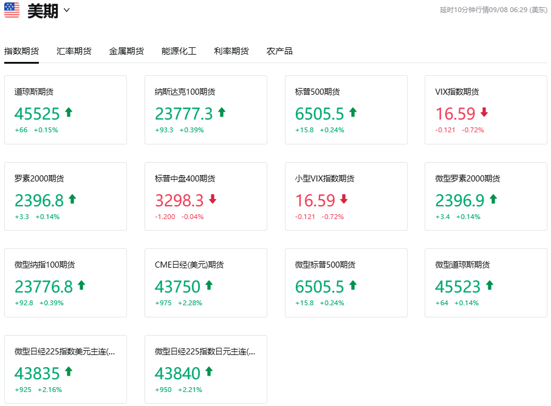Image resolution: width=551 pixels, height=406 pixels.
Task: Click the up arrow beside 43835
Action: [x=69, y=371]
